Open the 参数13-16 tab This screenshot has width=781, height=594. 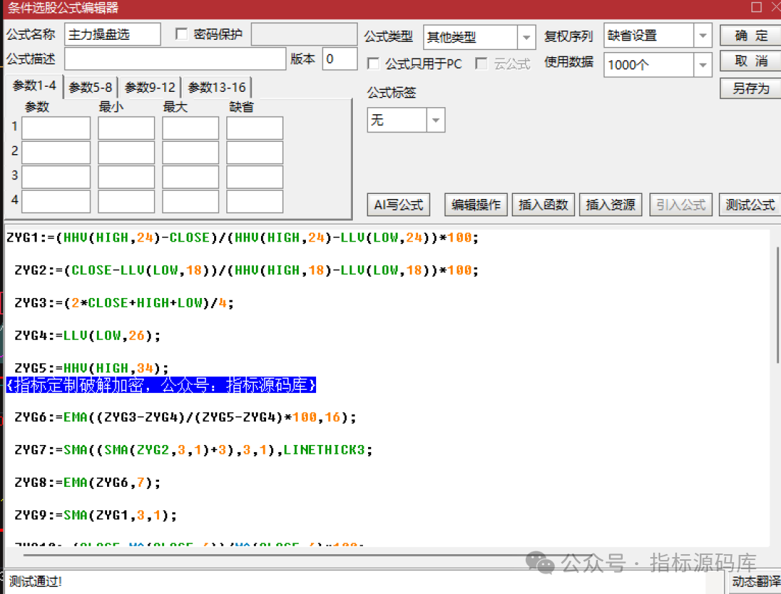[217, 88]
